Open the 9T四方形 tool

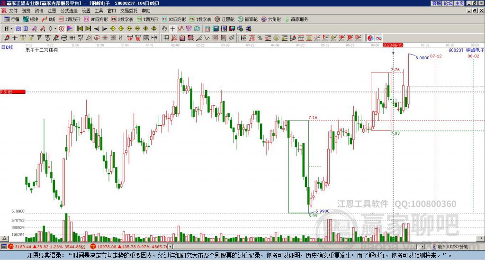point(174,19)
